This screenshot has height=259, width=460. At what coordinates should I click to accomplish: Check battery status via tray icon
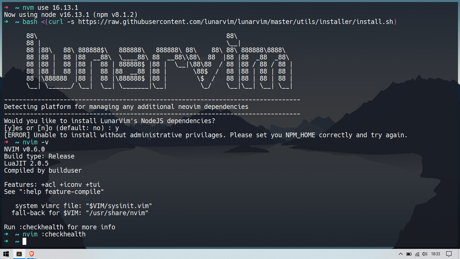[409, 254]
